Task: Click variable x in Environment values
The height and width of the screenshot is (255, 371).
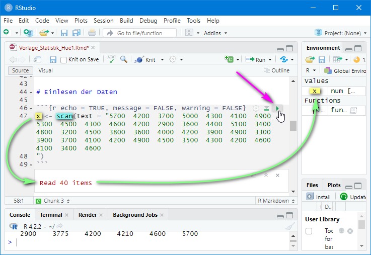Action: [x=315, y=91]
